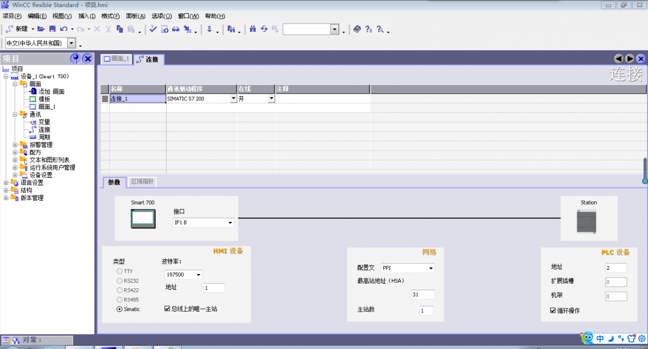Select the RS232 type radio button
This screenshot has width=648, height=349.
(119, 281)
